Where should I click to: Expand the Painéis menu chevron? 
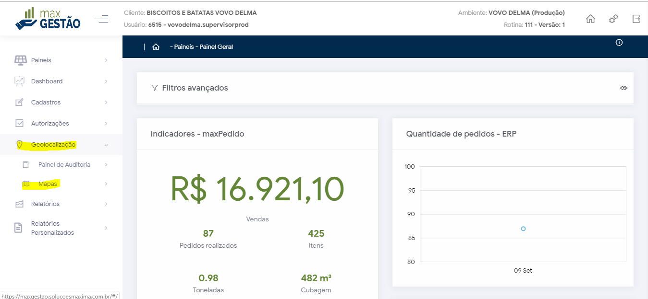click(x=106, y=60)
